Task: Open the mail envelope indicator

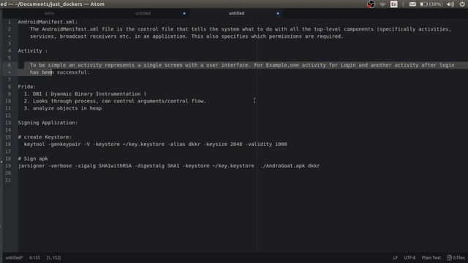Action: coord(412,4)
